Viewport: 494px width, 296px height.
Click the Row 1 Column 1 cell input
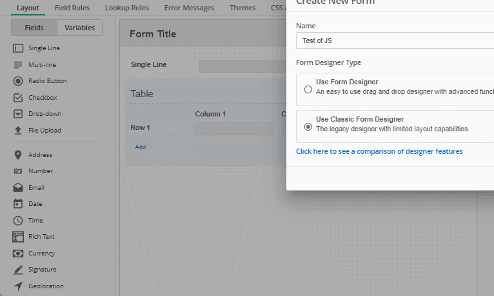tap(234, 129)
